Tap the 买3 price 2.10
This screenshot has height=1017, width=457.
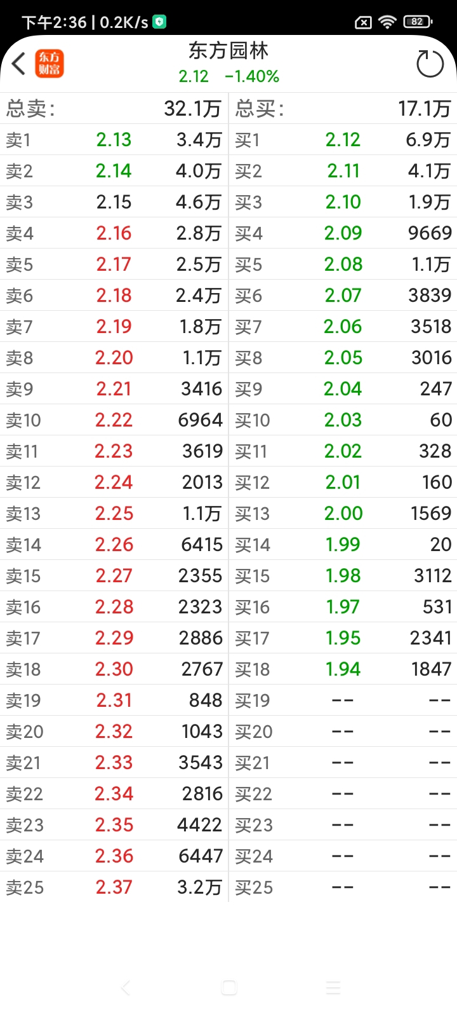coord(343,202)
